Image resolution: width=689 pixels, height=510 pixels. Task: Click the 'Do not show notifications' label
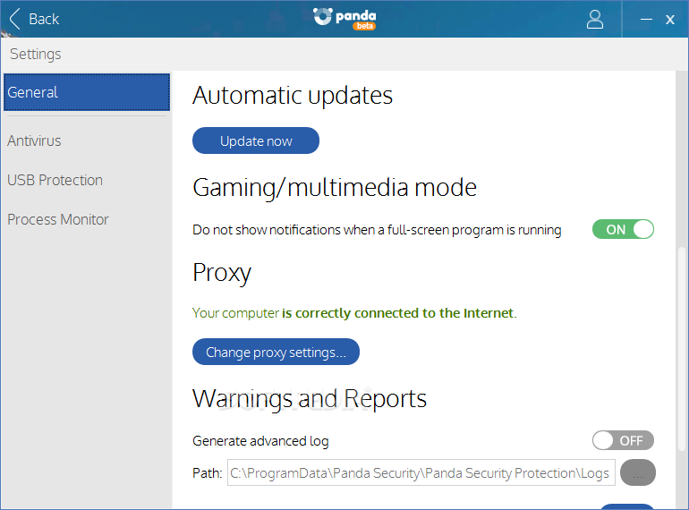point(377,230)
